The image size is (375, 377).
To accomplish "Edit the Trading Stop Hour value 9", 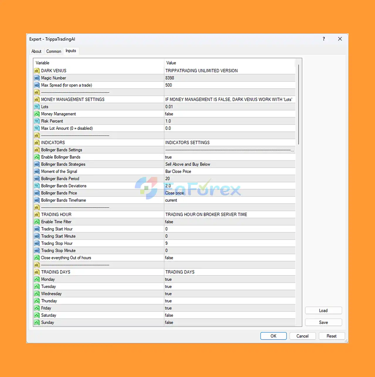I will pyautogui.click(x=230, y=243).
